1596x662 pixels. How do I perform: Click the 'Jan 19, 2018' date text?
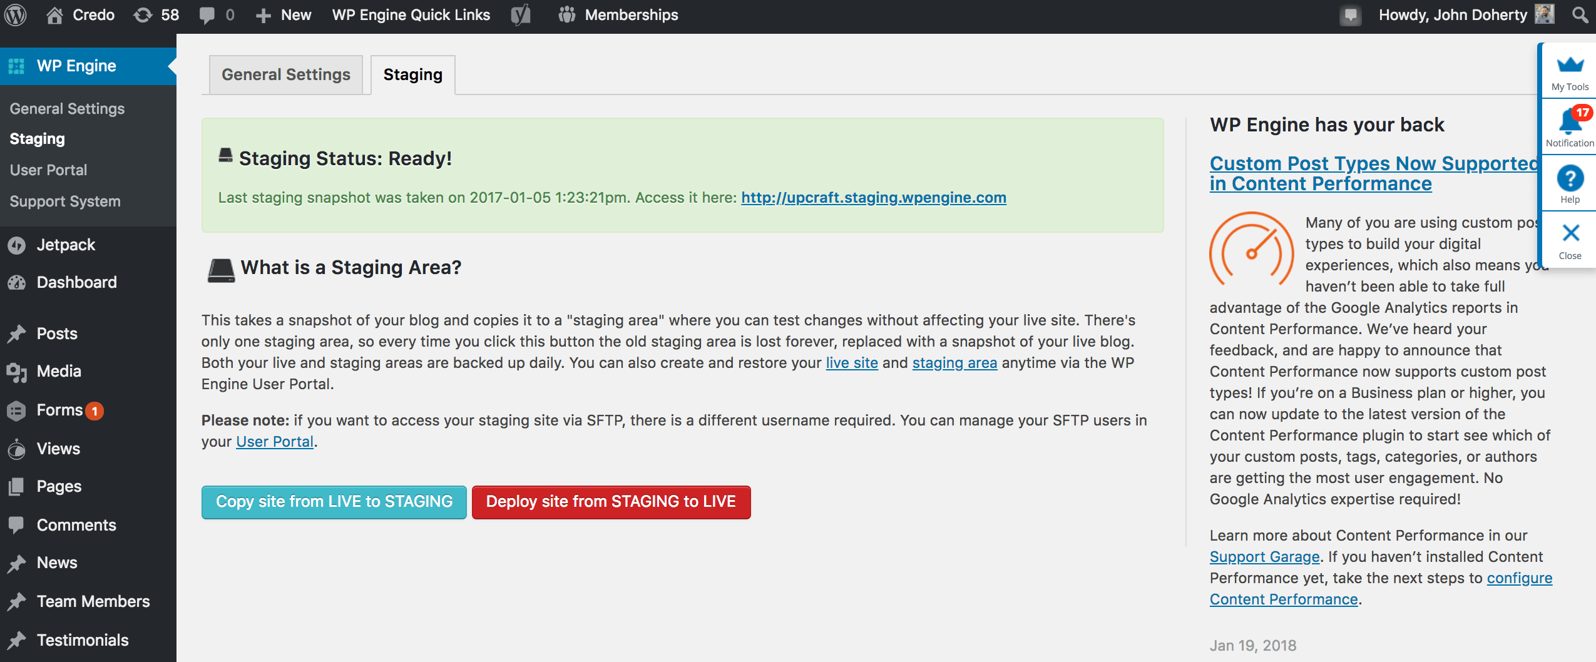click(1253, 646)
